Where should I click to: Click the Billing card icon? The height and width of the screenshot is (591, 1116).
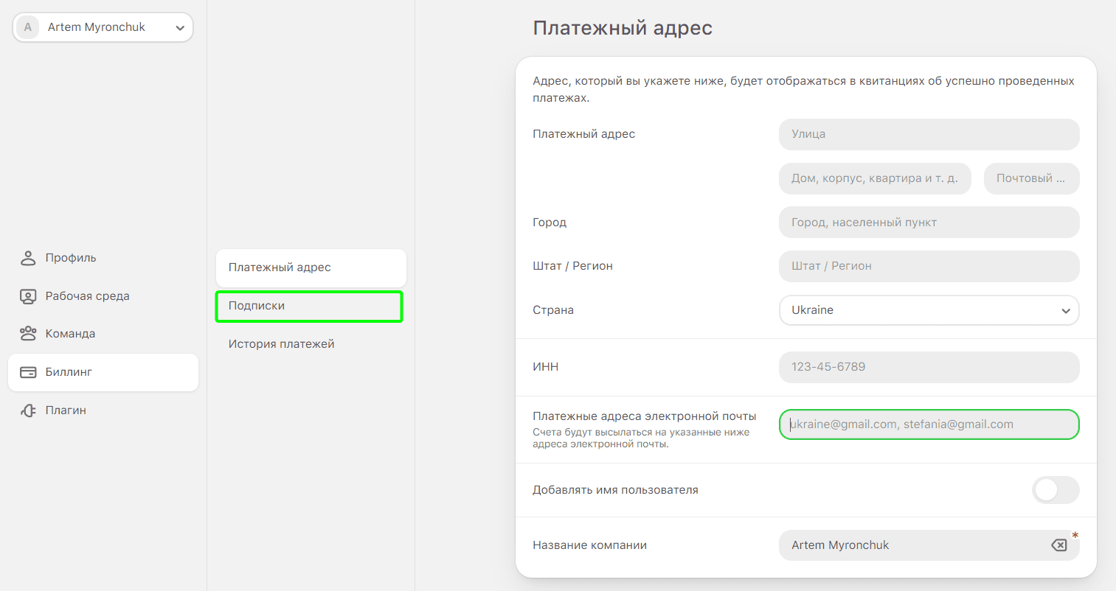coord(28,372)
